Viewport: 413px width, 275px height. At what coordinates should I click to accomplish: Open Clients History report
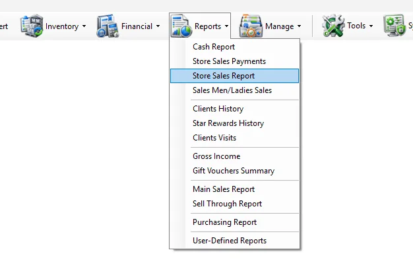[x=234, y=109]
